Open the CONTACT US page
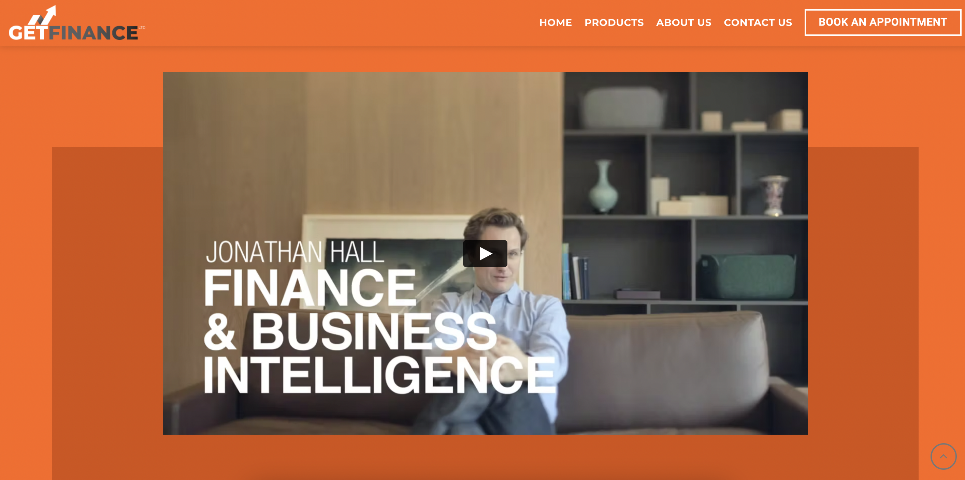The image size is (965, 480). click(758, 22)
